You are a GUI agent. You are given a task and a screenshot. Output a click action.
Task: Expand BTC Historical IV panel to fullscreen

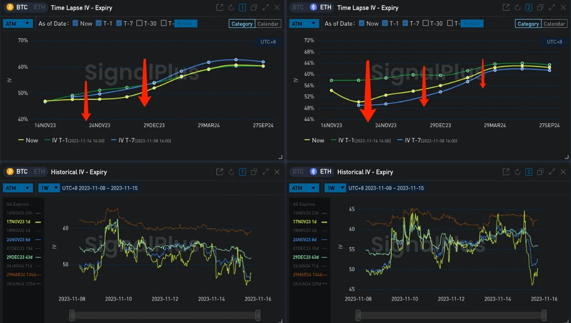click(266, 172)
